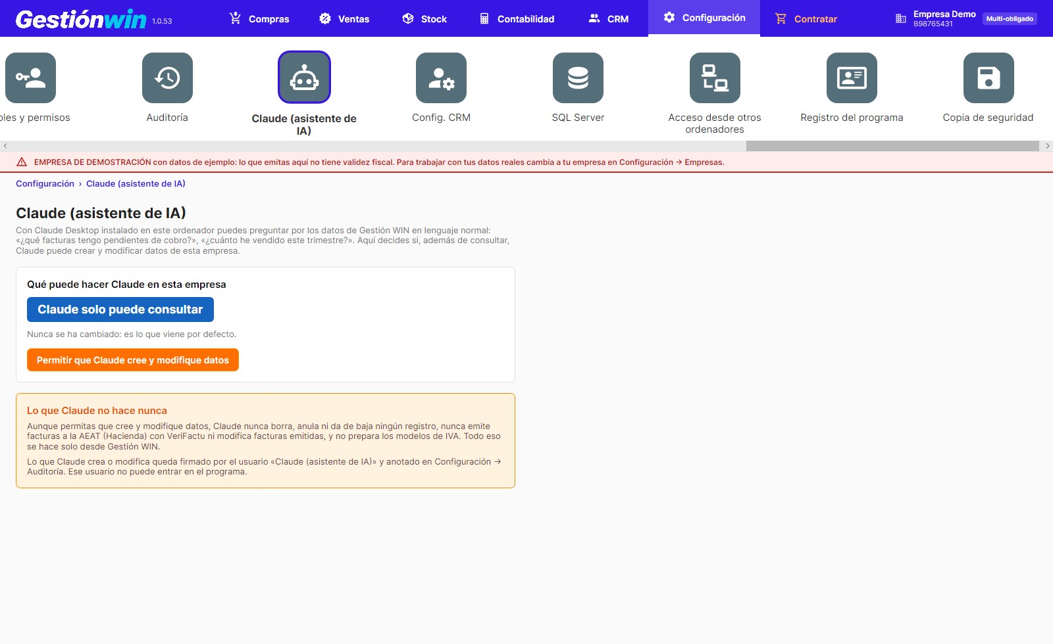1053x644 pixels.
Task: Click the Configuración gear icon
Action: 669,18
